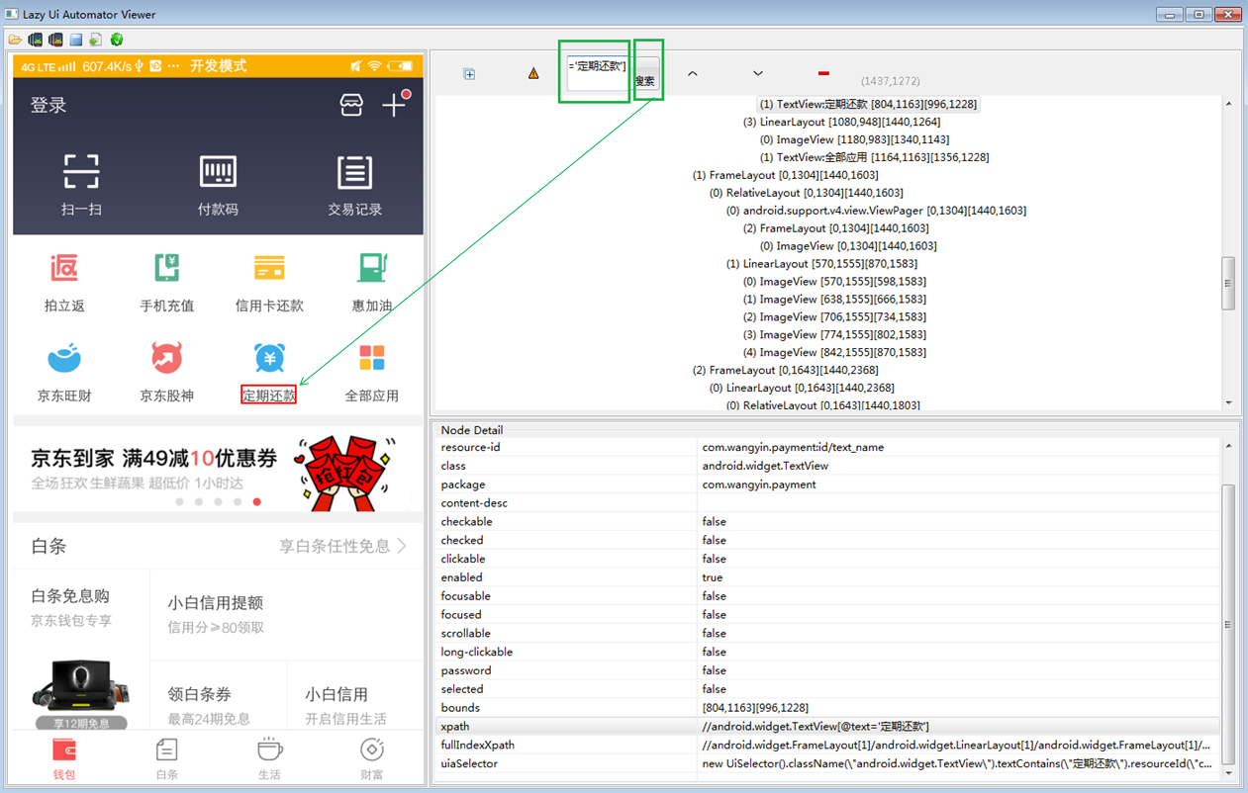Viewport: 1248px width, 793px height.
Task: Switch to 生活 bottom tab
Action: pyautogui.click(x=269, y=758)
